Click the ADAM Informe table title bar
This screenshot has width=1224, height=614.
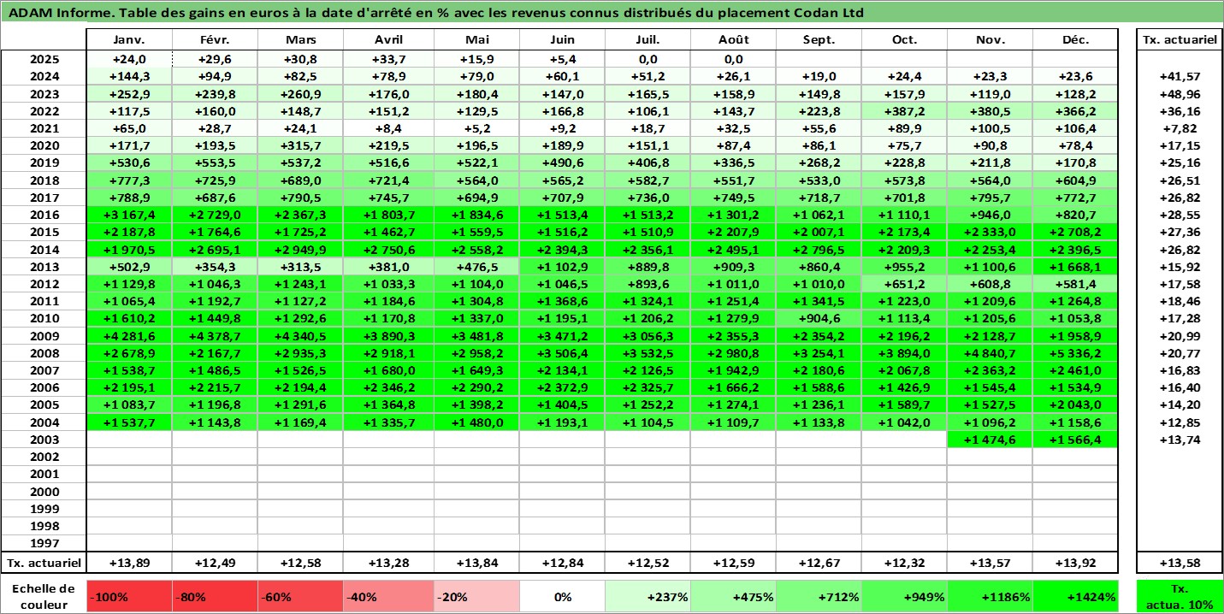[x=612, y=13]
